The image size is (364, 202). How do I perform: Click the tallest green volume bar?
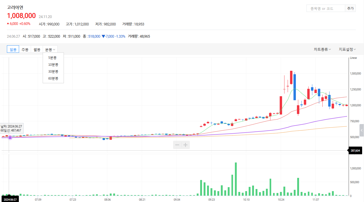236,179
